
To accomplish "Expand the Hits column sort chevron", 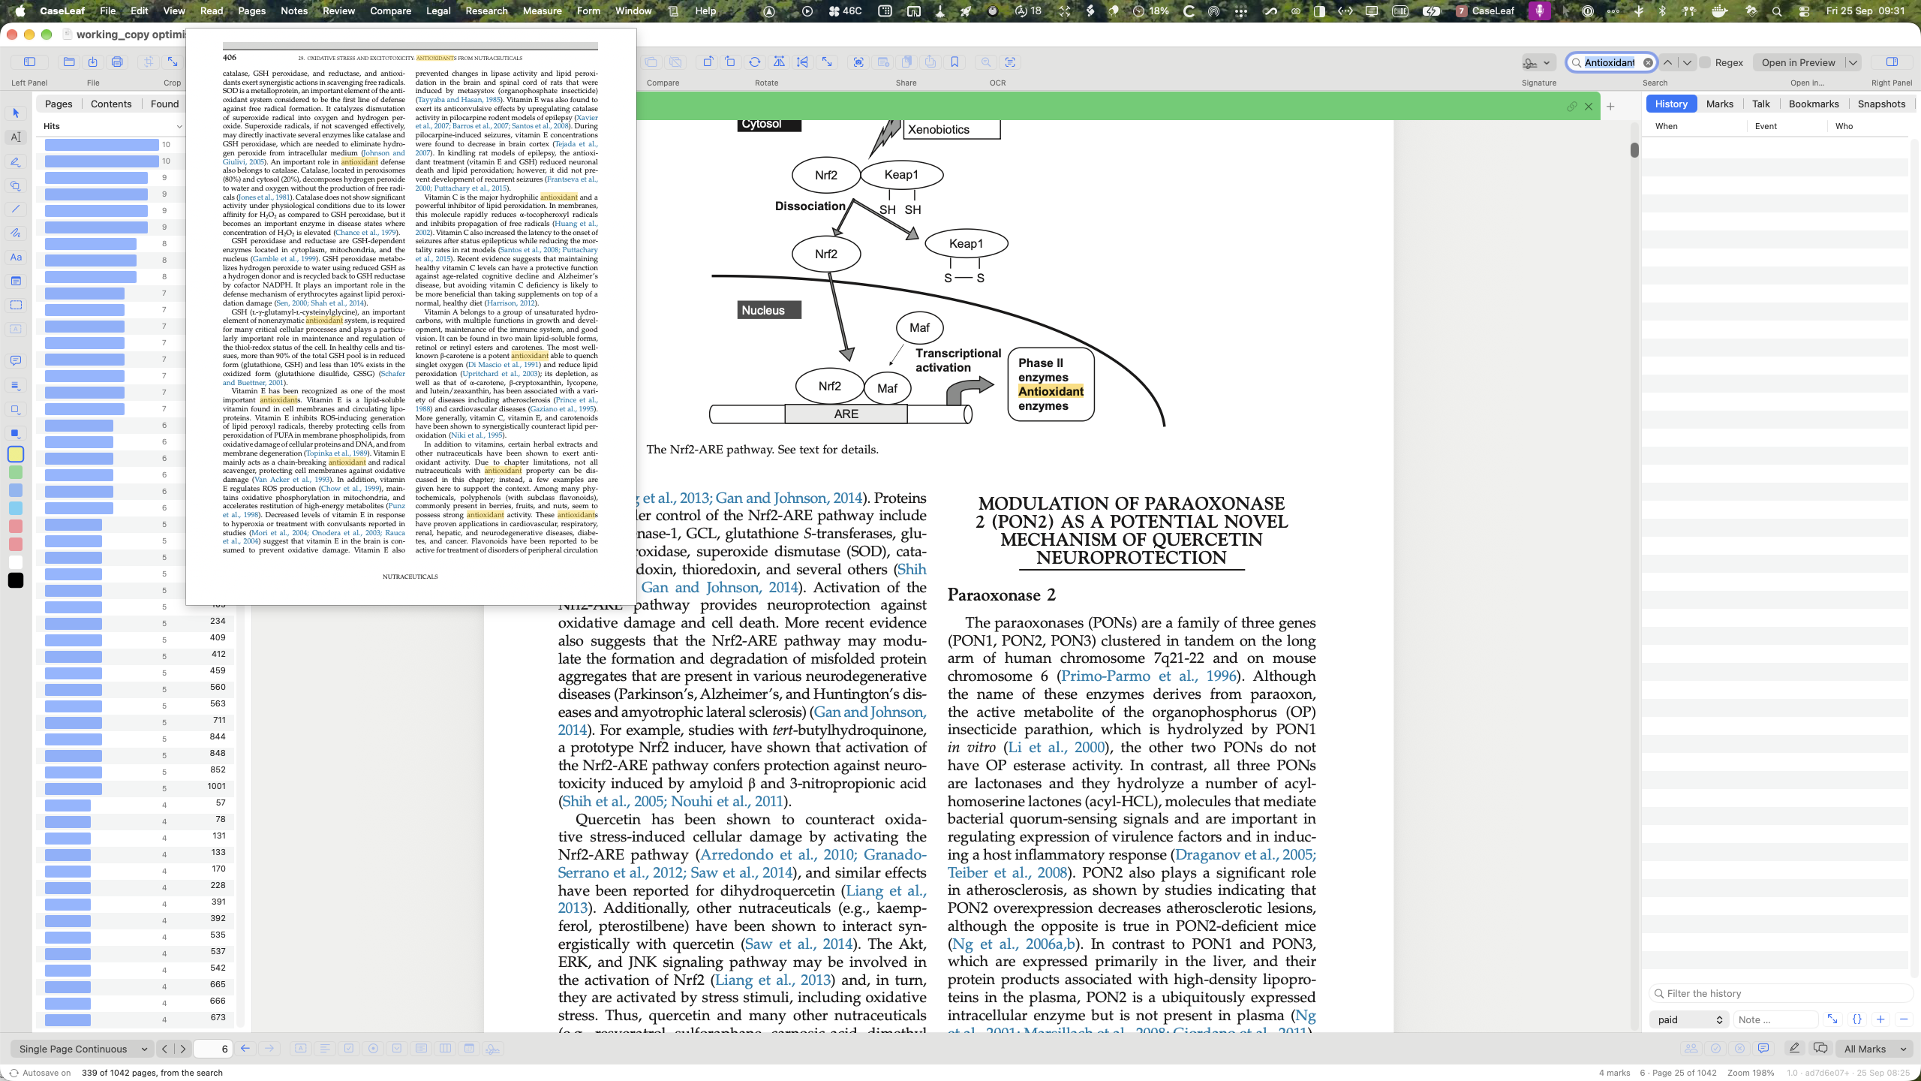I will click(x=179, y=127).
